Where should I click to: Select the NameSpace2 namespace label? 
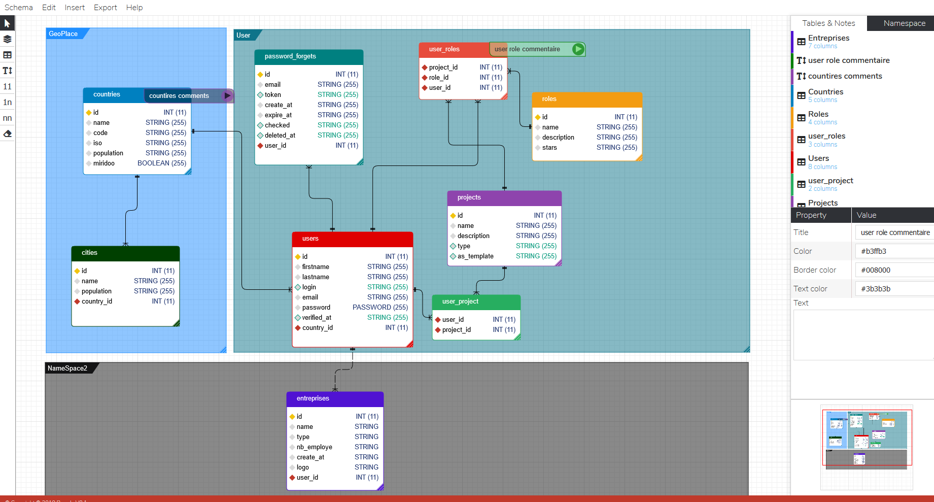click(67, 368)
